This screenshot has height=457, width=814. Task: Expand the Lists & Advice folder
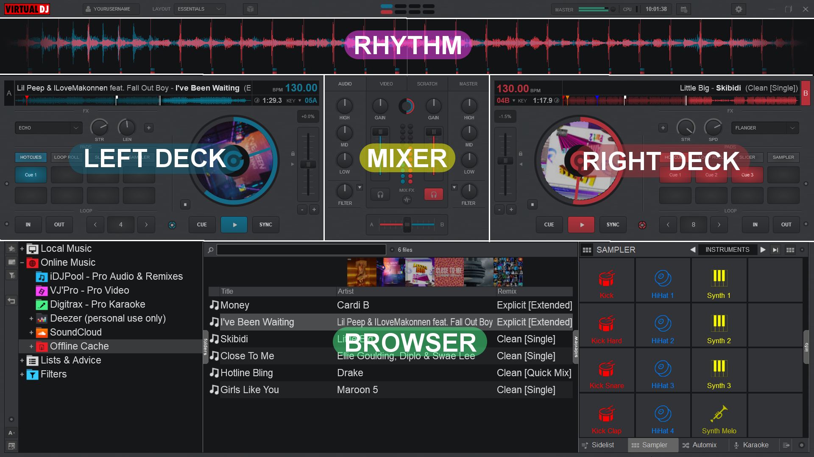point(22,361)
